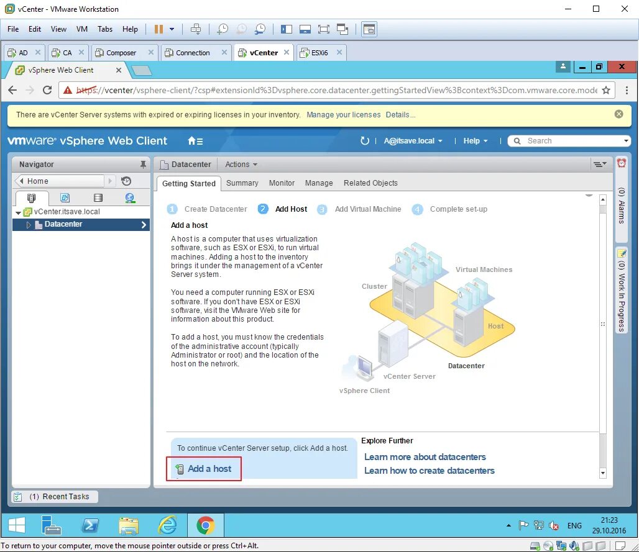
Task: Select the Storage navigator icon
Action: coord(98,198)
